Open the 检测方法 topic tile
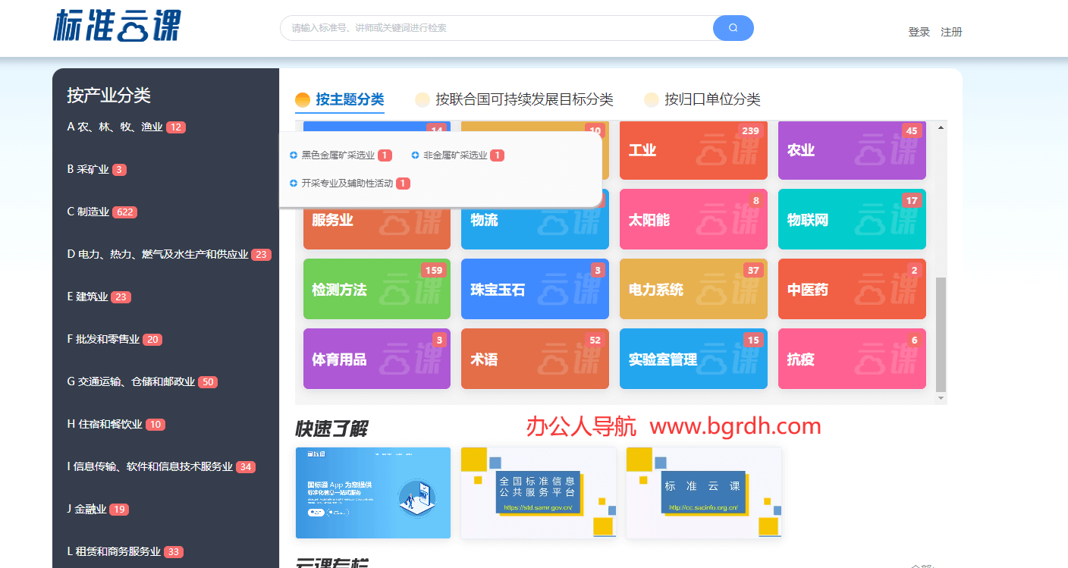Screen dimensions: 1068x568 (376, 289)
